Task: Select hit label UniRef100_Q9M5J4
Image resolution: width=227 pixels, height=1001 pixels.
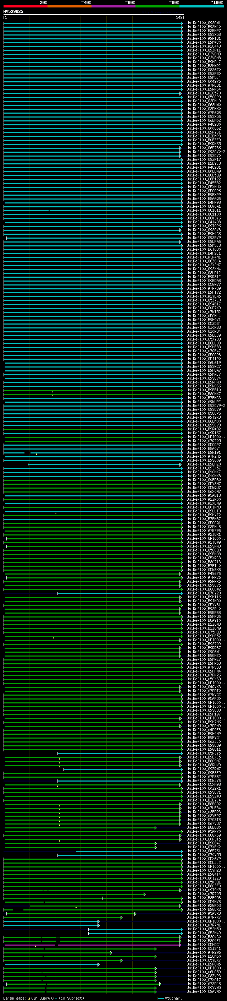Action: (204, 78)
